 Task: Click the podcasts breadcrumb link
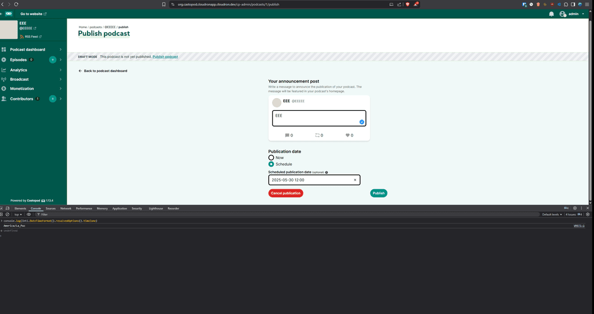96,27
